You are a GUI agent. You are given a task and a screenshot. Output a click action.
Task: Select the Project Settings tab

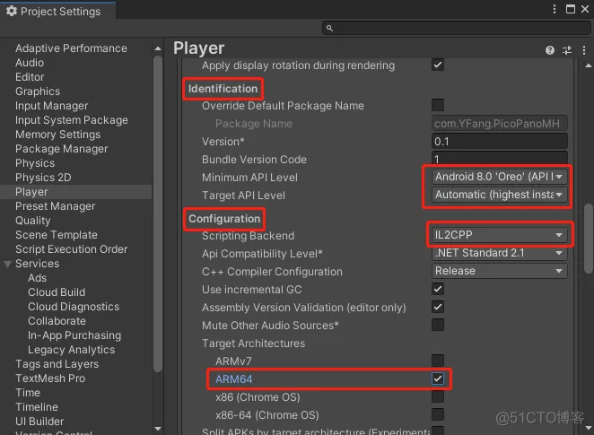coord(58,11)
